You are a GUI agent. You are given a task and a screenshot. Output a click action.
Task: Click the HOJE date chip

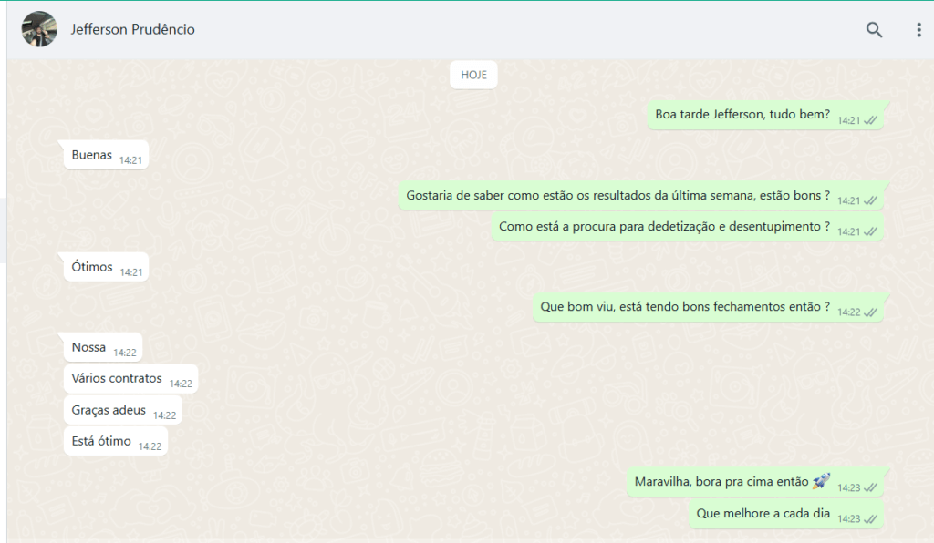[473, 75]
